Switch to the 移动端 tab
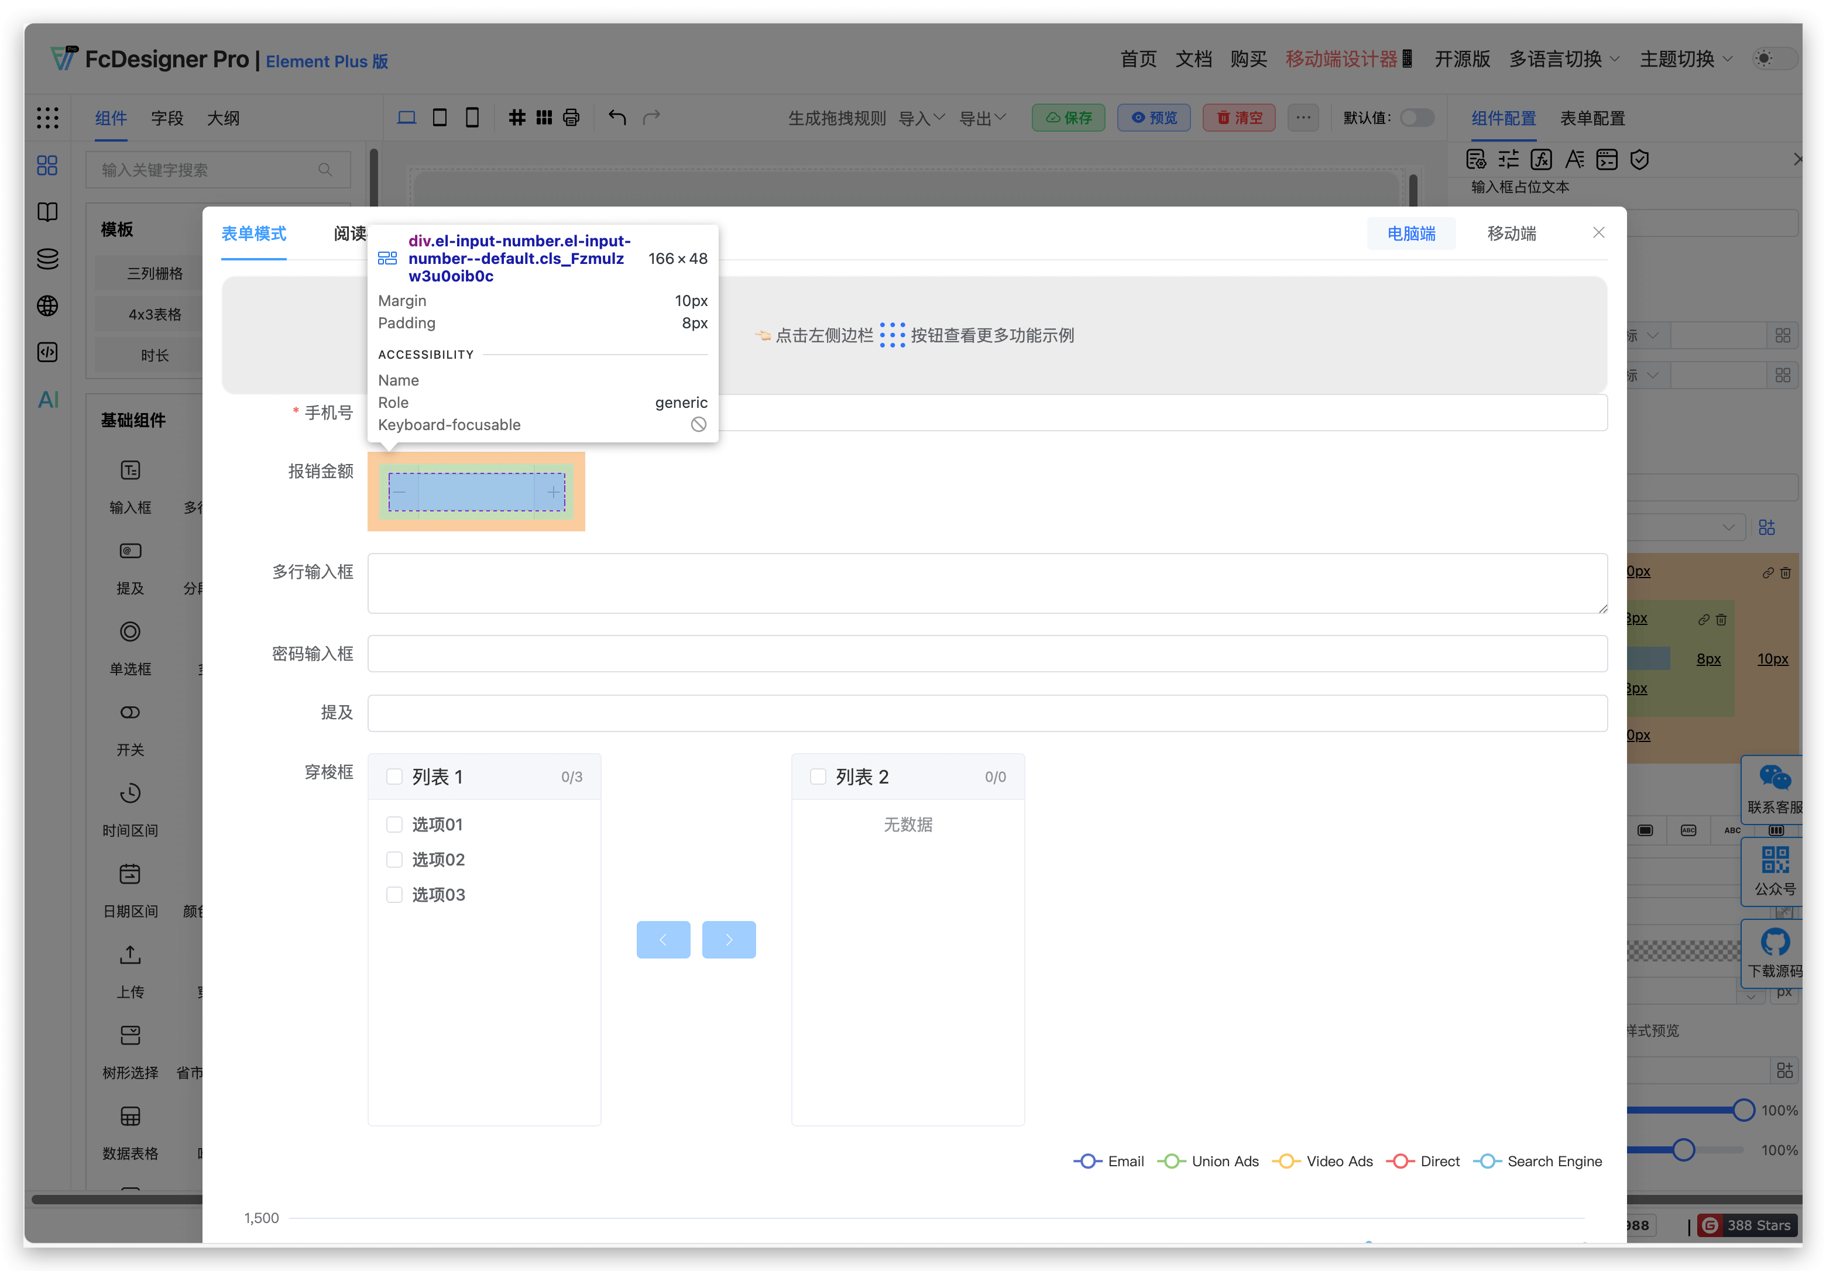The width and height of the screenshot is (1826, 1271). pyautogui.click(x=1511, y=233)
